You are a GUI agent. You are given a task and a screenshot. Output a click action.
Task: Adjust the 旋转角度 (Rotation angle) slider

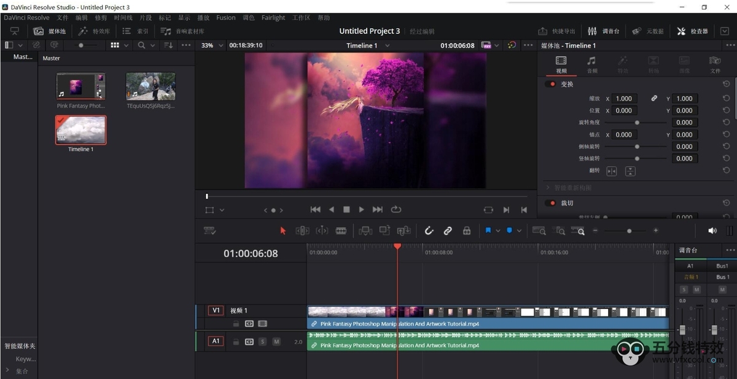[x=636, y=122]
